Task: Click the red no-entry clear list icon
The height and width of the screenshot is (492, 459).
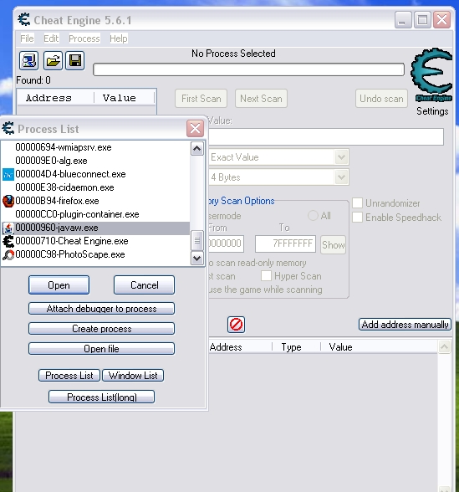Action: pyautogui.click(x=236, y=325)
